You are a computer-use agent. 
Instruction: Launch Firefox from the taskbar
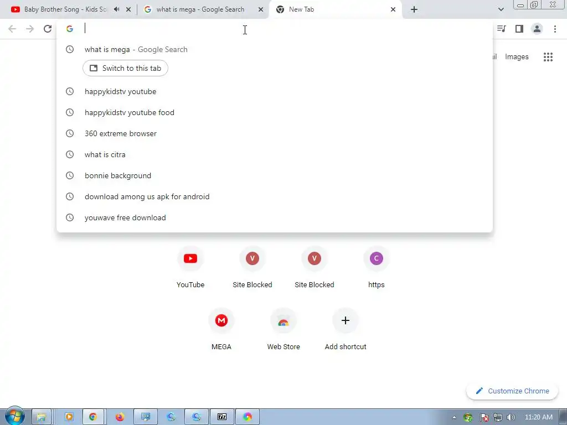[x=120, y=417]
